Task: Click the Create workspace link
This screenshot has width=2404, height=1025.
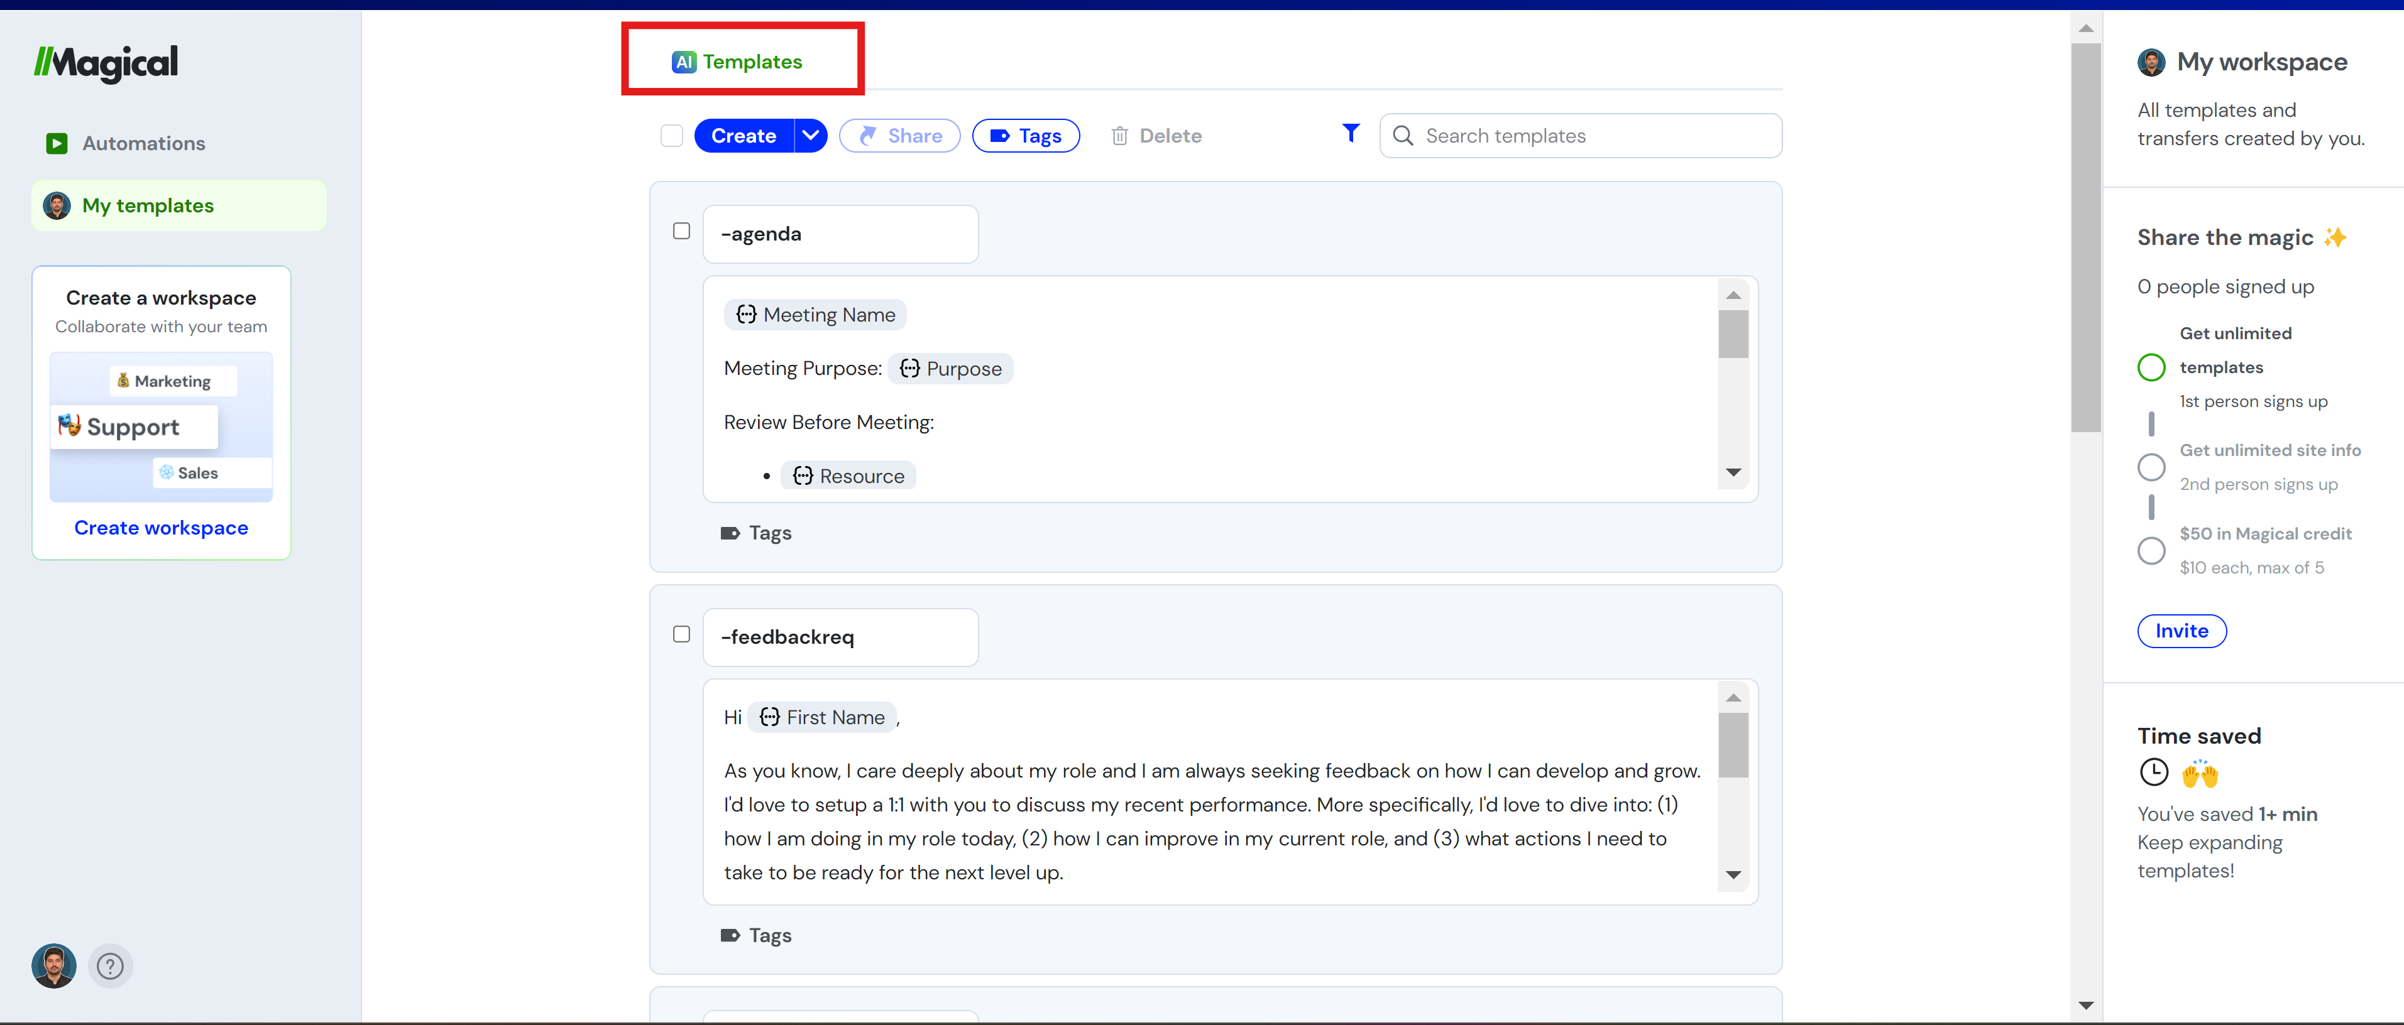Action: click(160, 528)
